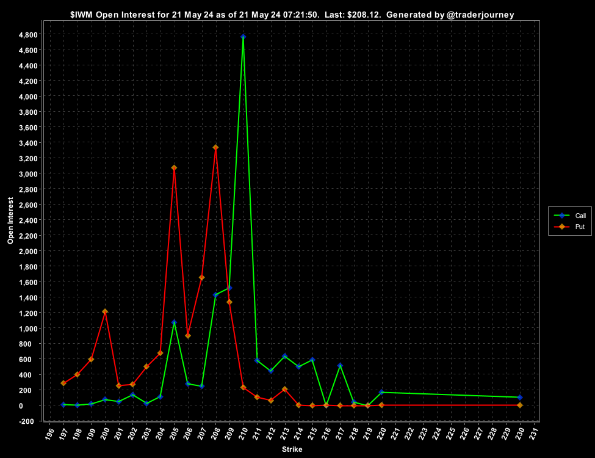Screen dimensions: 595x458
Task: Click the Call marker at strike 220
Action: click(x=382, y=392)
